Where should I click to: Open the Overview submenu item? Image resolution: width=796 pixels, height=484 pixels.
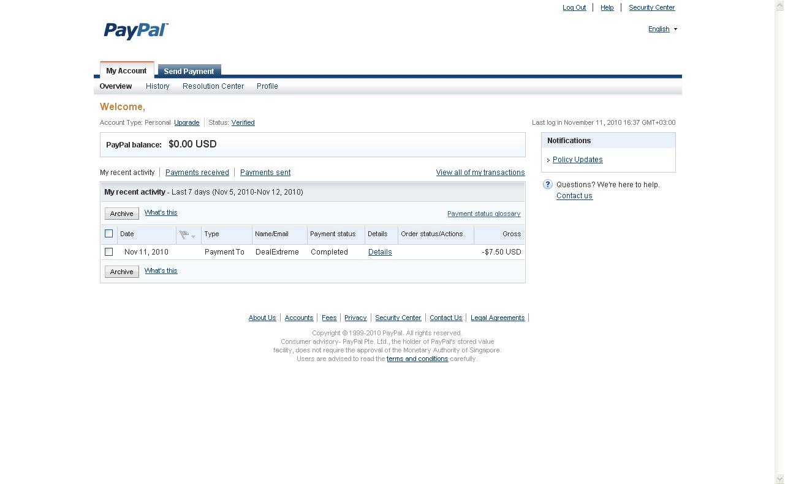coord(116,86)
